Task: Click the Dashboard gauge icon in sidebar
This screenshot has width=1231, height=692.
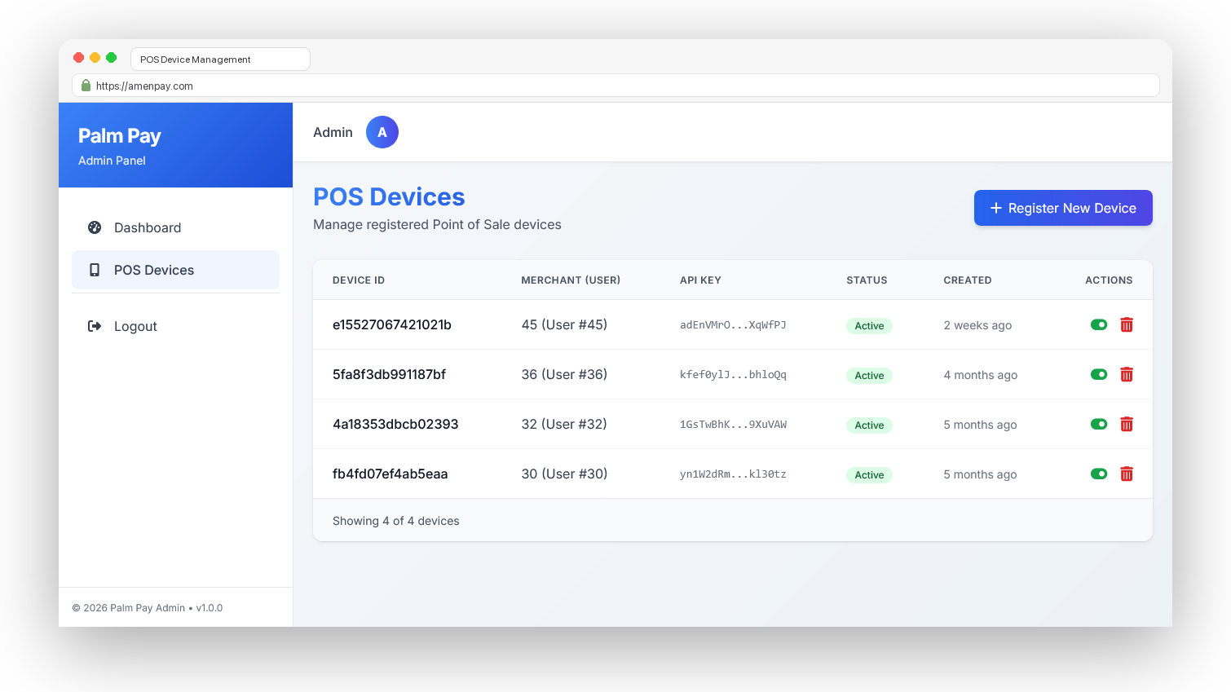Action: pyautogui.click(x=95, y=227)
